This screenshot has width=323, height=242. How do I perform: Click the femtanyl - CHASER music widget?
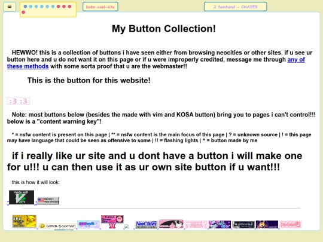click(235, 7)
